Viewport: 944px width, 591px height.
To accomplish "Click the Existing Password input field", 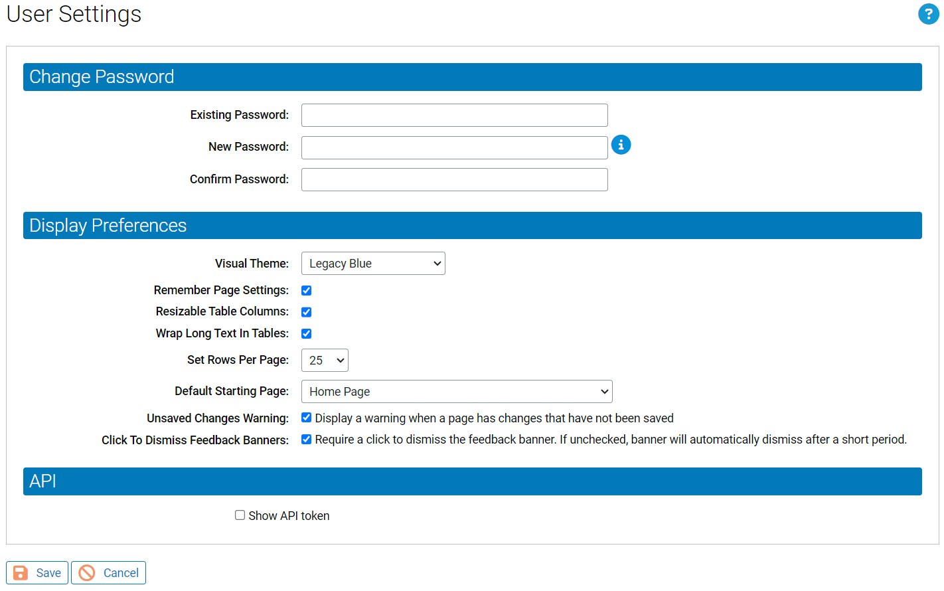I will (454, 115).
